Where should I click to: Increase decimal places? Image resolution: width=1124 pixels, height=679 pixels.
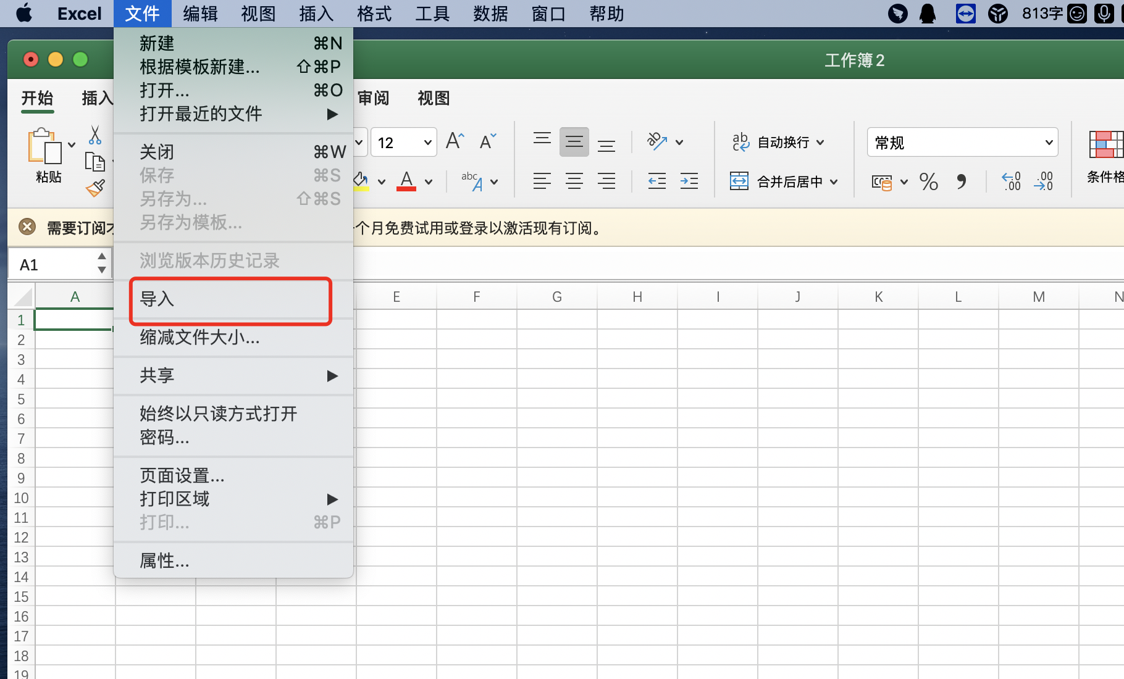1012,181
